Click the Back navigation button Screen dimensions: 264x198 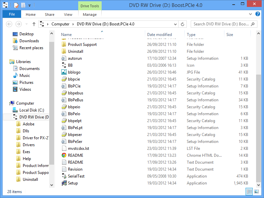pyautogui.click(x=9, y=24)
